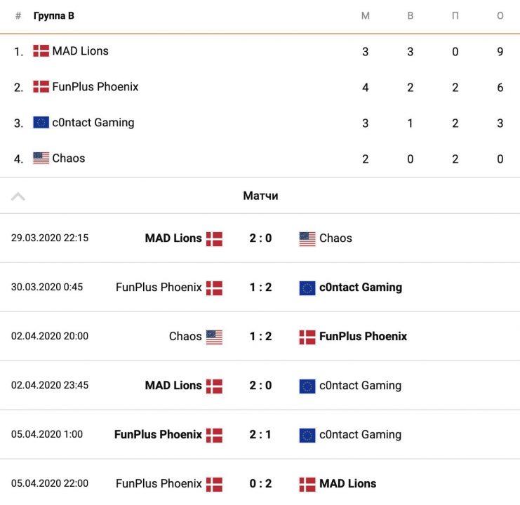Collapse the Матчи section with the chevron
Image resolution: width=520 pixels, height=505 pixels.
coord(18,196)
